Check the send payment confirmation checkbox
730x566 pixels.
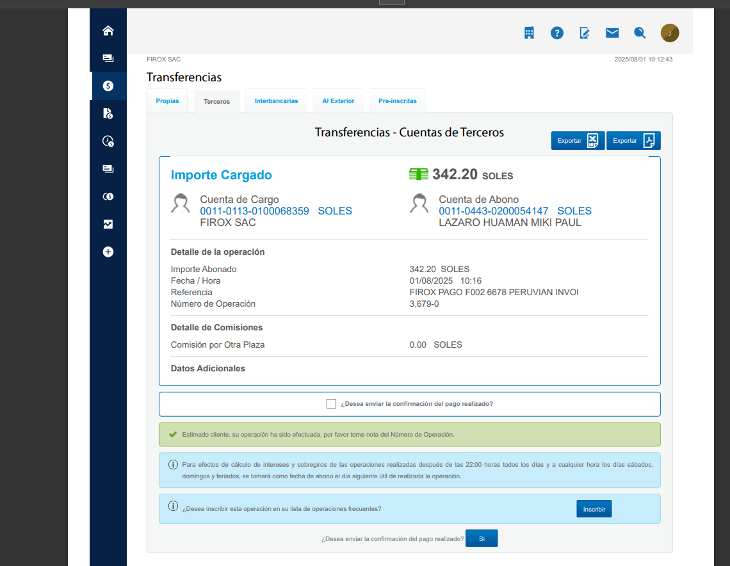331,404
